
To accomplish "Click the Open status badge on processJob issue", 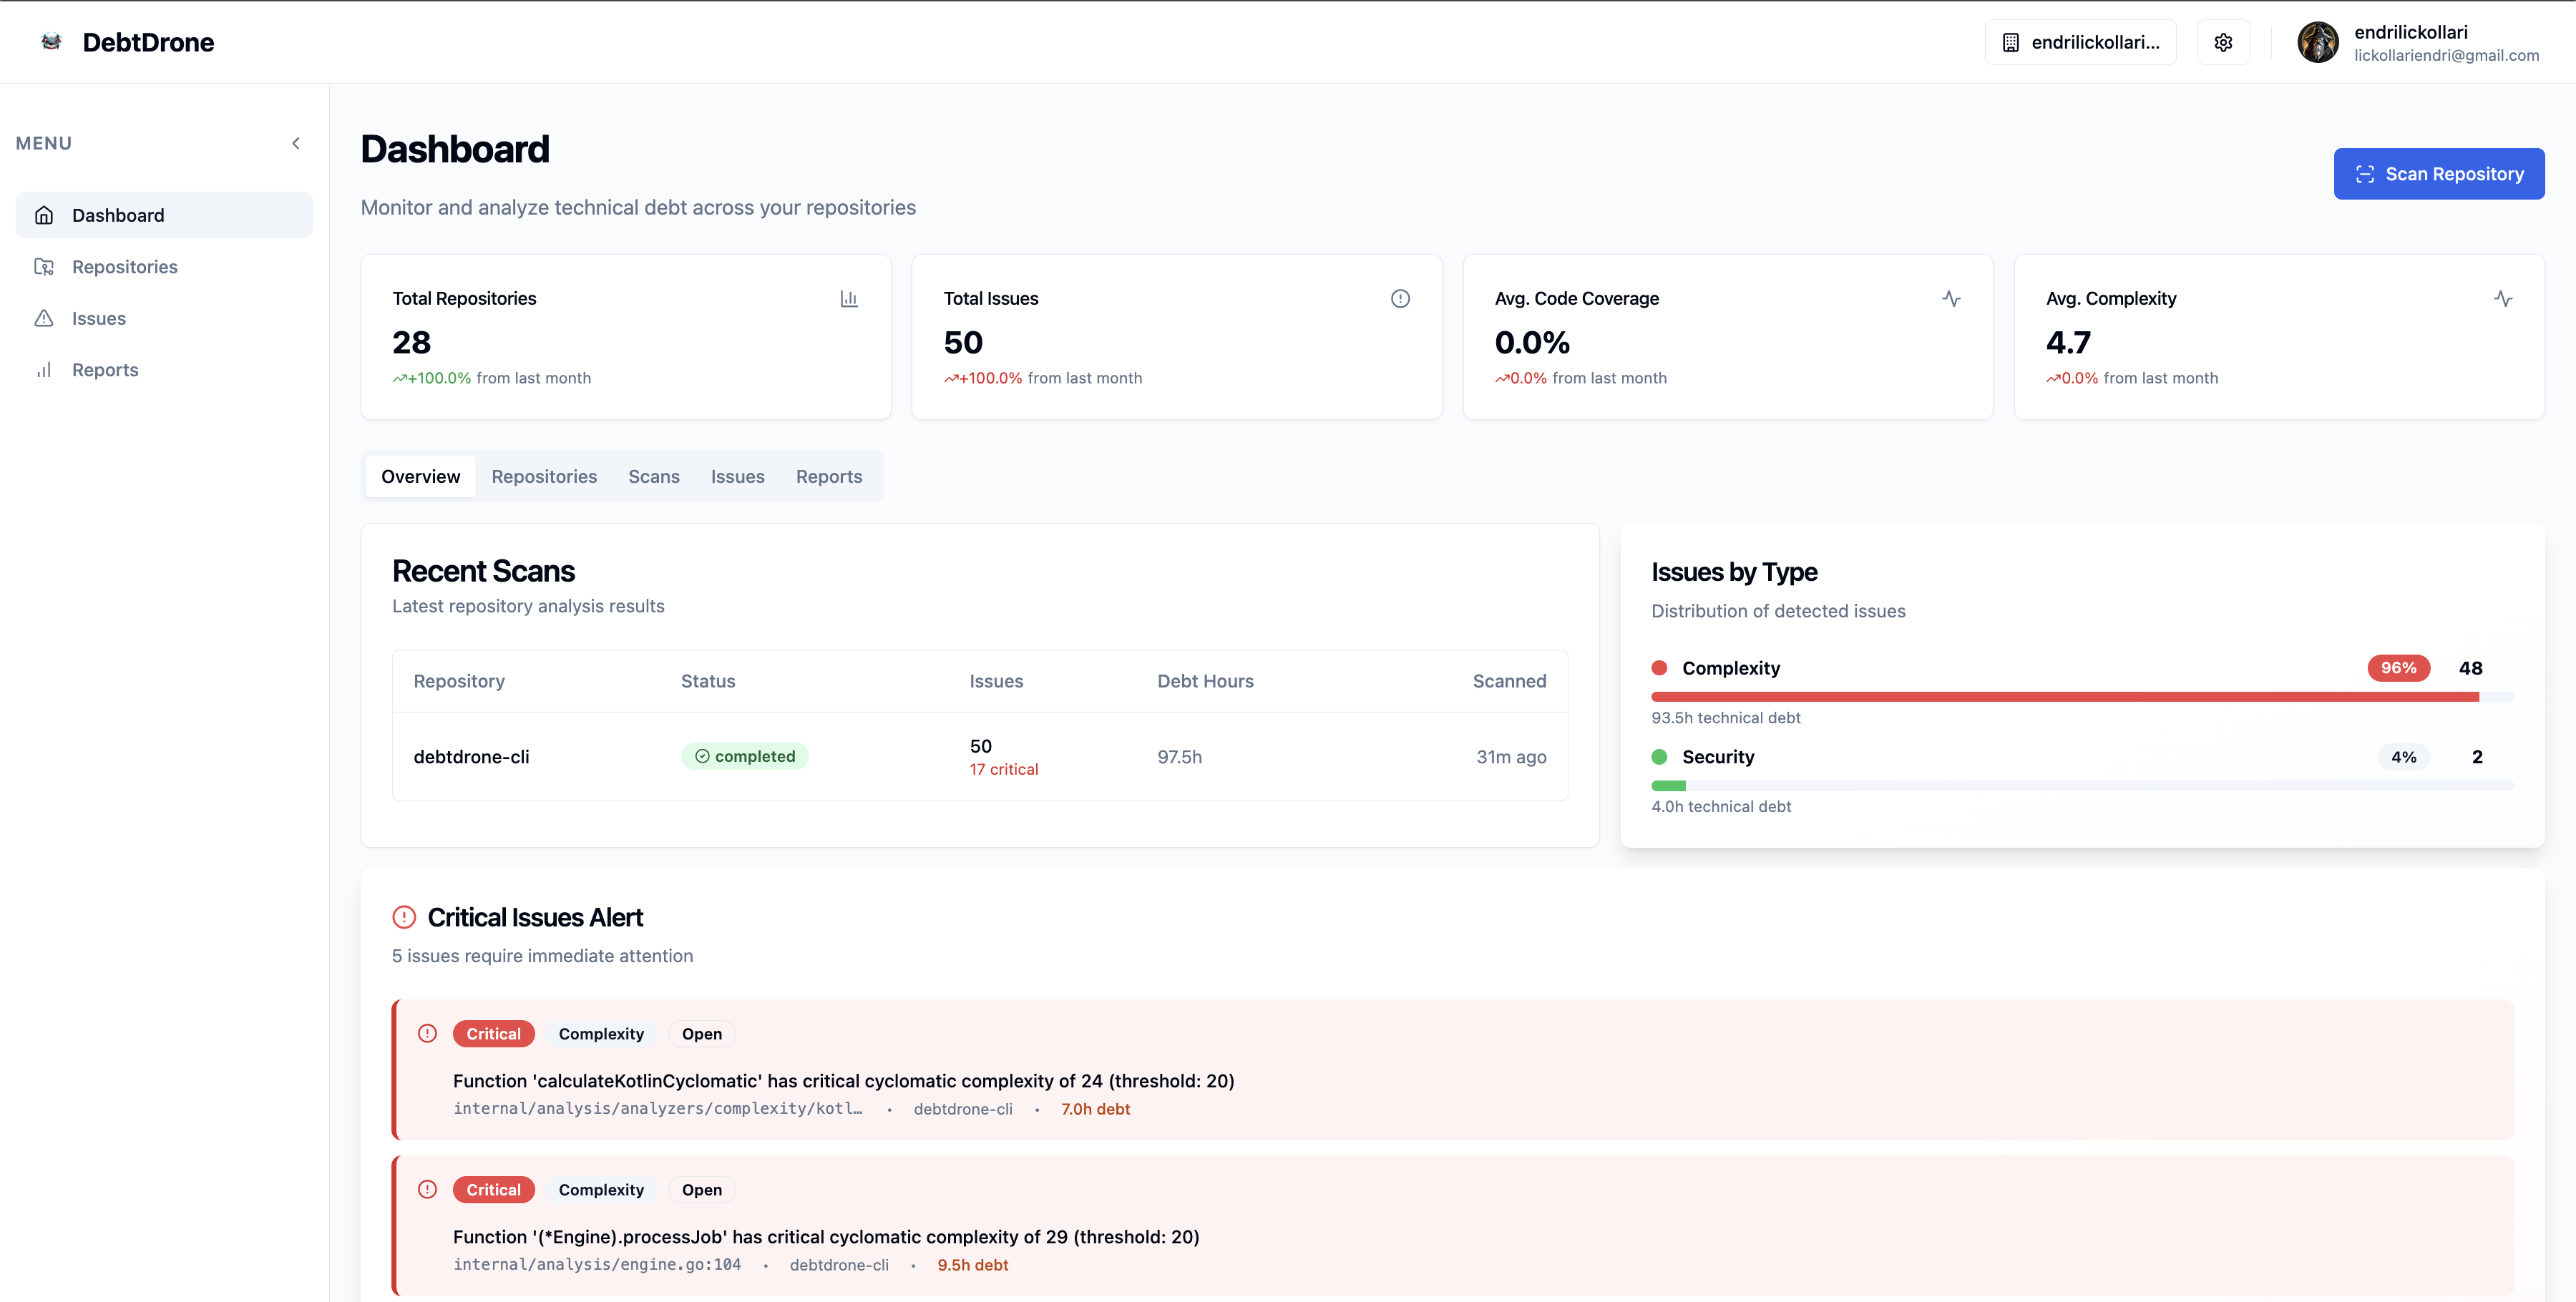I will [x=702, y=1190].
